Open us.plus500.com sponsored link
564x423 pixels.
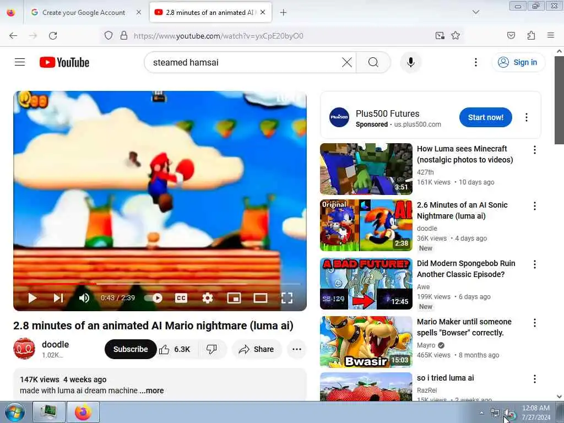coord(417,124)
